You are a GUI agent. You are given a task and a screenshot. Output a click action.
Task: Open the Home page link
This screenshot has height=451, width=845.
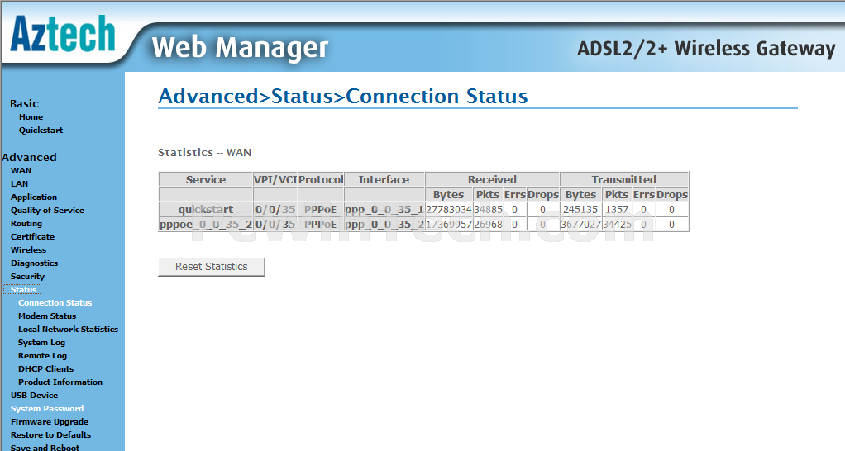pos(31,116)
